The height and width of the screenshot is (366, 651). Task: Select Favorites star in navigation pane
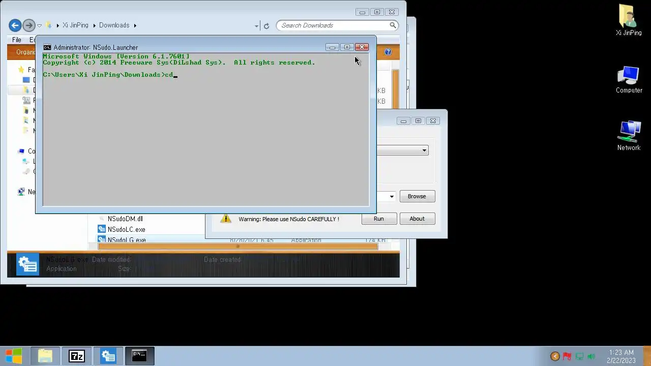[21, 70]
